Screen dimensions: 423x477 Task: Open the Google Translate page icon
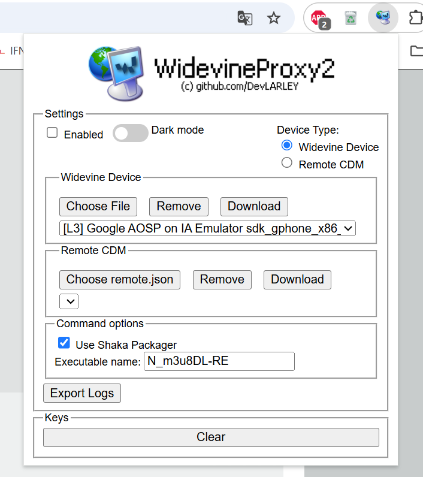click(x=245, y=18)
